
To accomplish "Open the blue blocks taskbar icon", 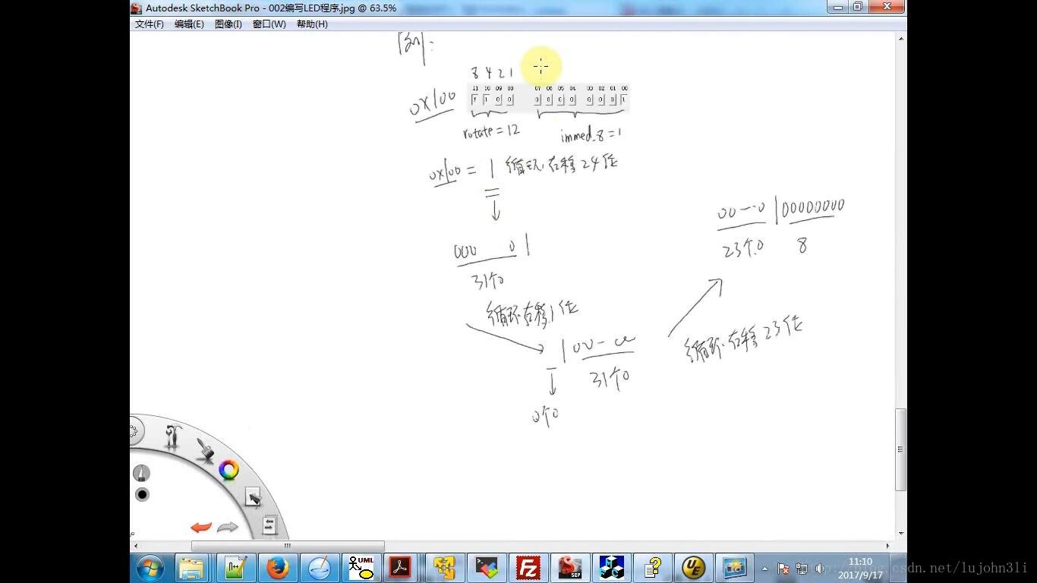I will pos(611,568).
